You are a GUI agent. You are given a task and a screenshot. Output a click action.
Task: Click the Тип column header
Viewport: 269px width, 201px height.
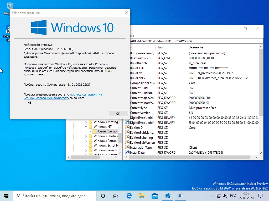tap(171, 47)
